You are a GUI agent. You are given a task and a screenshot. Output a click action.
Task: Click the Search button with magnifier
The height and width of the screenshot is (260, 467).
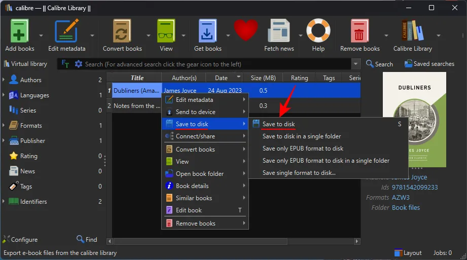[x=379, y=64]
